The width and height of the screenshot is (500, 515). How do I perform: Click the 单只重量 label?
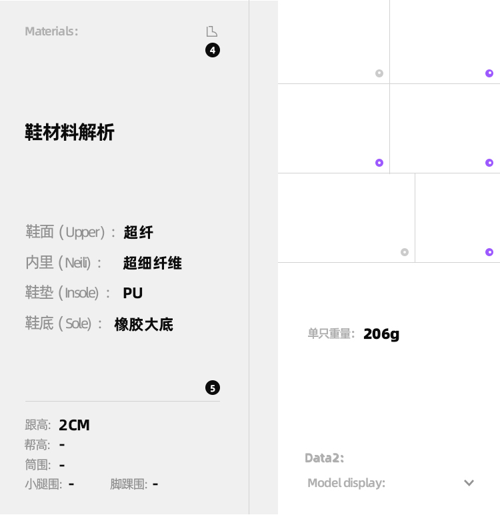(331, 334)
